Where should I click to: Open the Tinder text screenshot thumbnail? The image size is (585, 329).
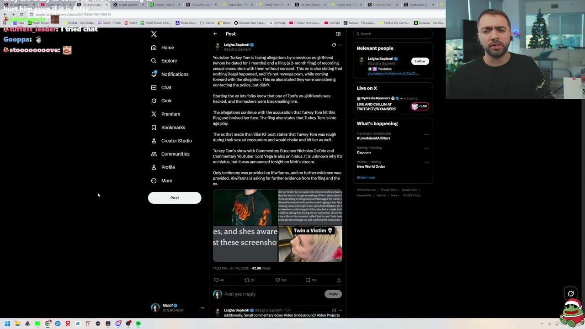(310, 207)
